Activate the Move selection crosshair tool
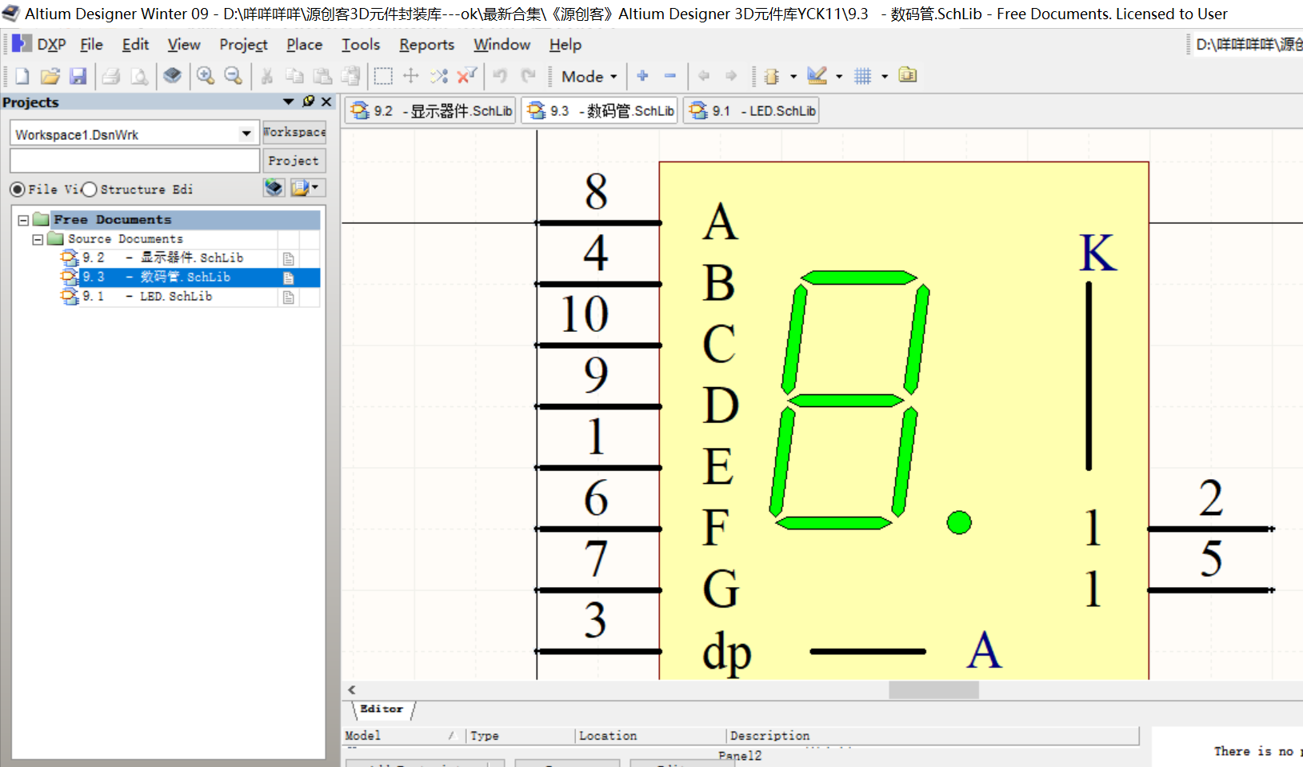The width and height of the screenshot is (1303, 767). click(x=411, y=76)
